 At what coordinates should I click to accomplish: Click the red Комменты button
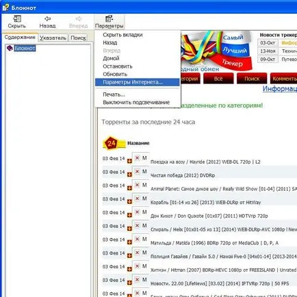[x=283, y=79]
